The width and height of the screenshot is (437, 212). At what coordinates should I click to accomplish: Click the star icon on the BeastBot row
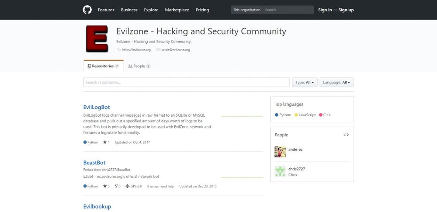pyautogui.click(x=105, y=186)
